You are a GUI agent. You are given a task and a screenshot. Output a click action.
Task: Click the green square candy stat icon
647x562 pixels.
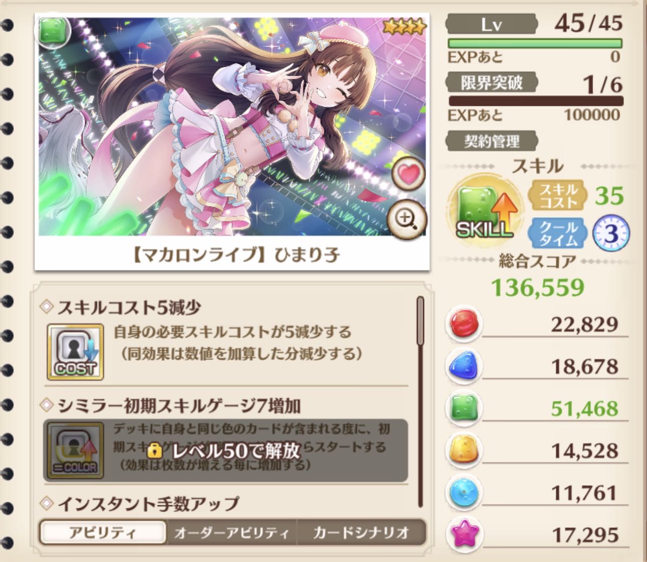click(x=464, y=408)
